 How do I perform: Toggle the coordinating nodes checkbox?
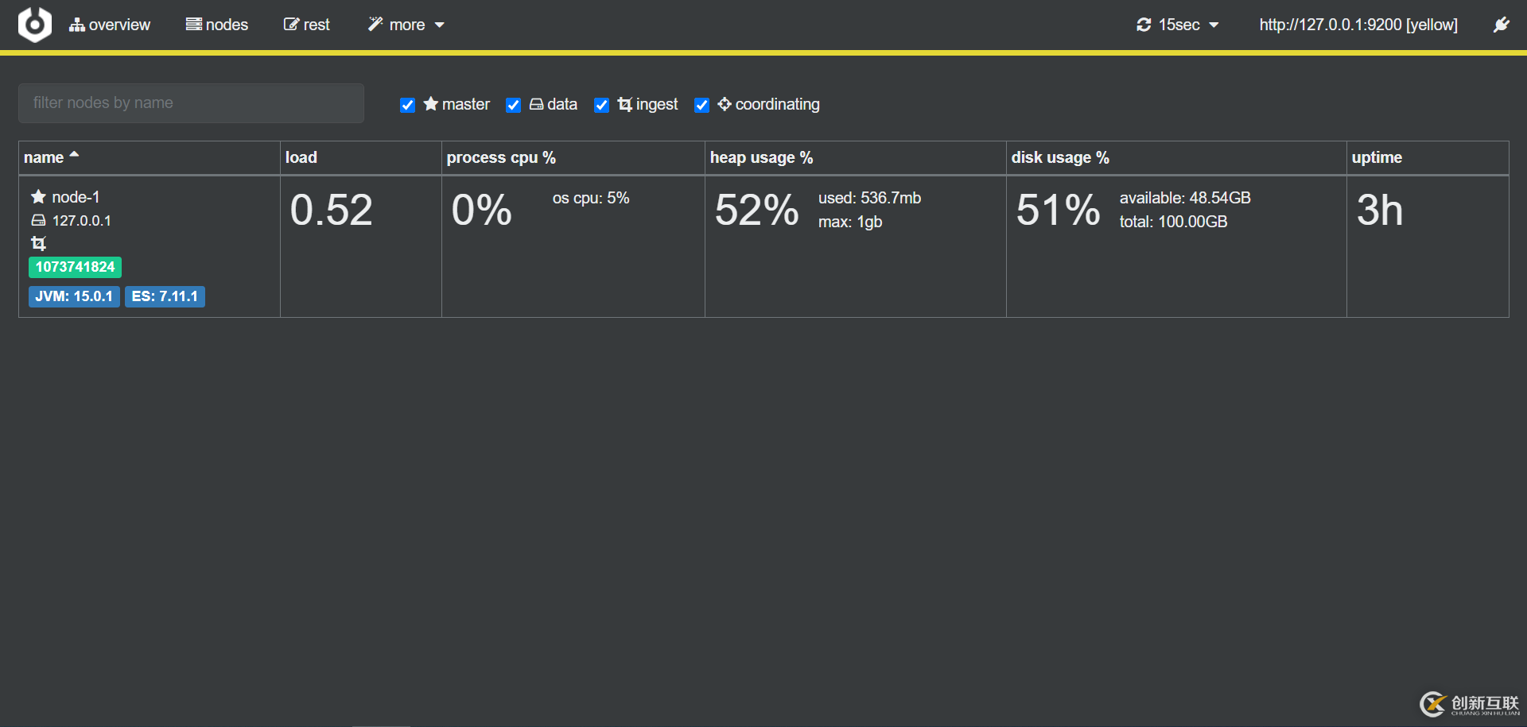coord(701,105)
